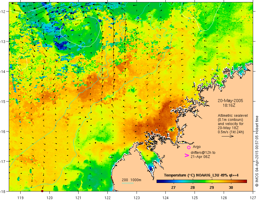This screenshot has height=200, width=259.
Task: Click the IMOS copyright timestamp text
Action: (x=257, y=151)
